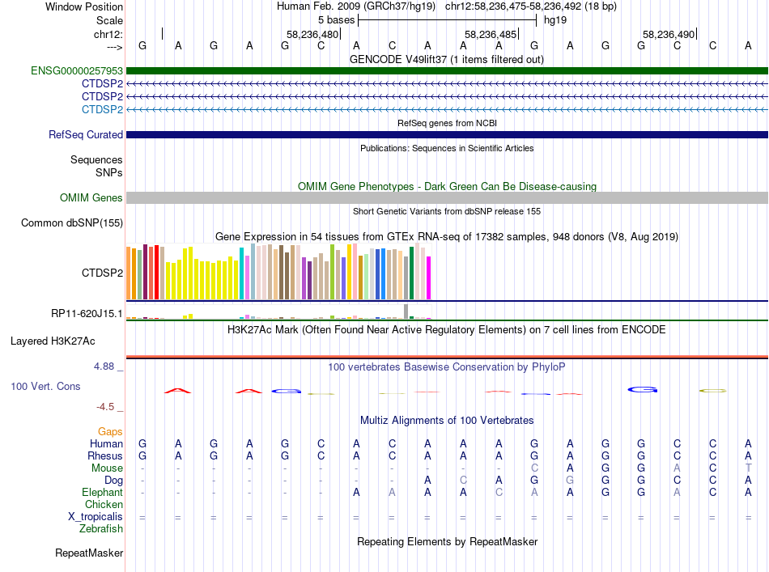Click the H3K27Ac Mark ENCODE title
This screenshot has height=572, width=769.
click(x=447, y=329)
